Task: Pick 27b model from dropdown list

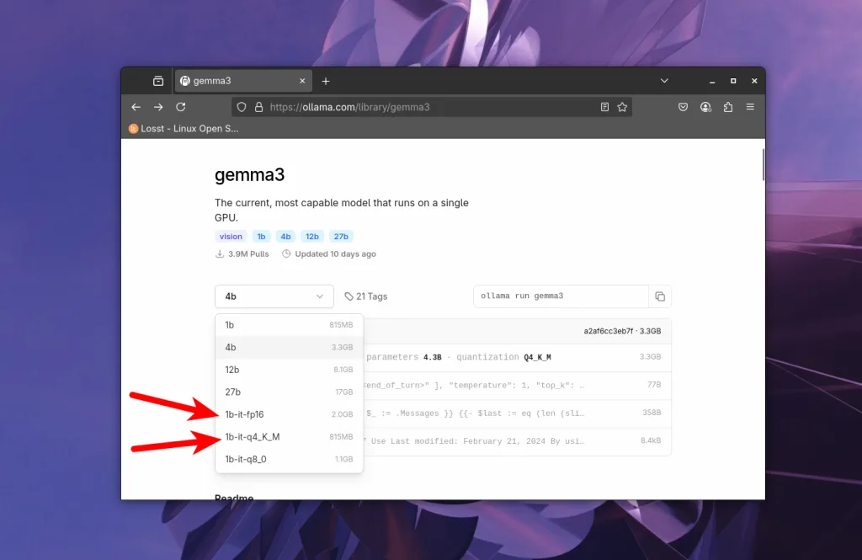Action: (289, 392)
